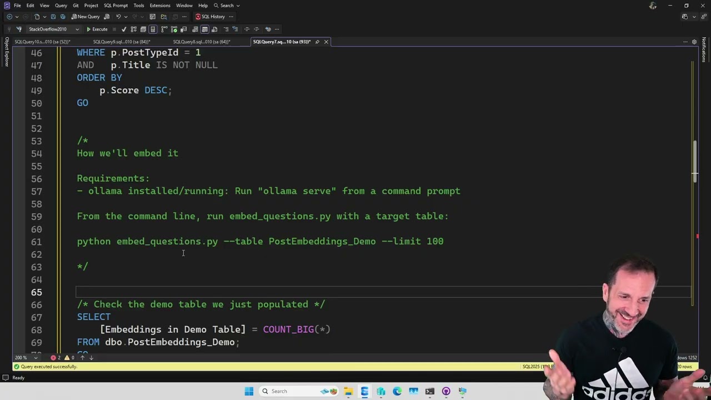
Task: Open the Project menu
Action: [x=91, y=6]
